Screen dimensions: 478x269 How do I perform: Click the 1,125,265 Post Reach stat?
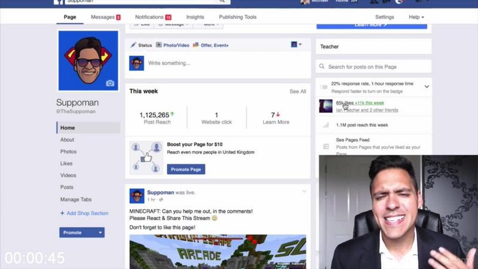pyautogui.click(x=157, y=118)
